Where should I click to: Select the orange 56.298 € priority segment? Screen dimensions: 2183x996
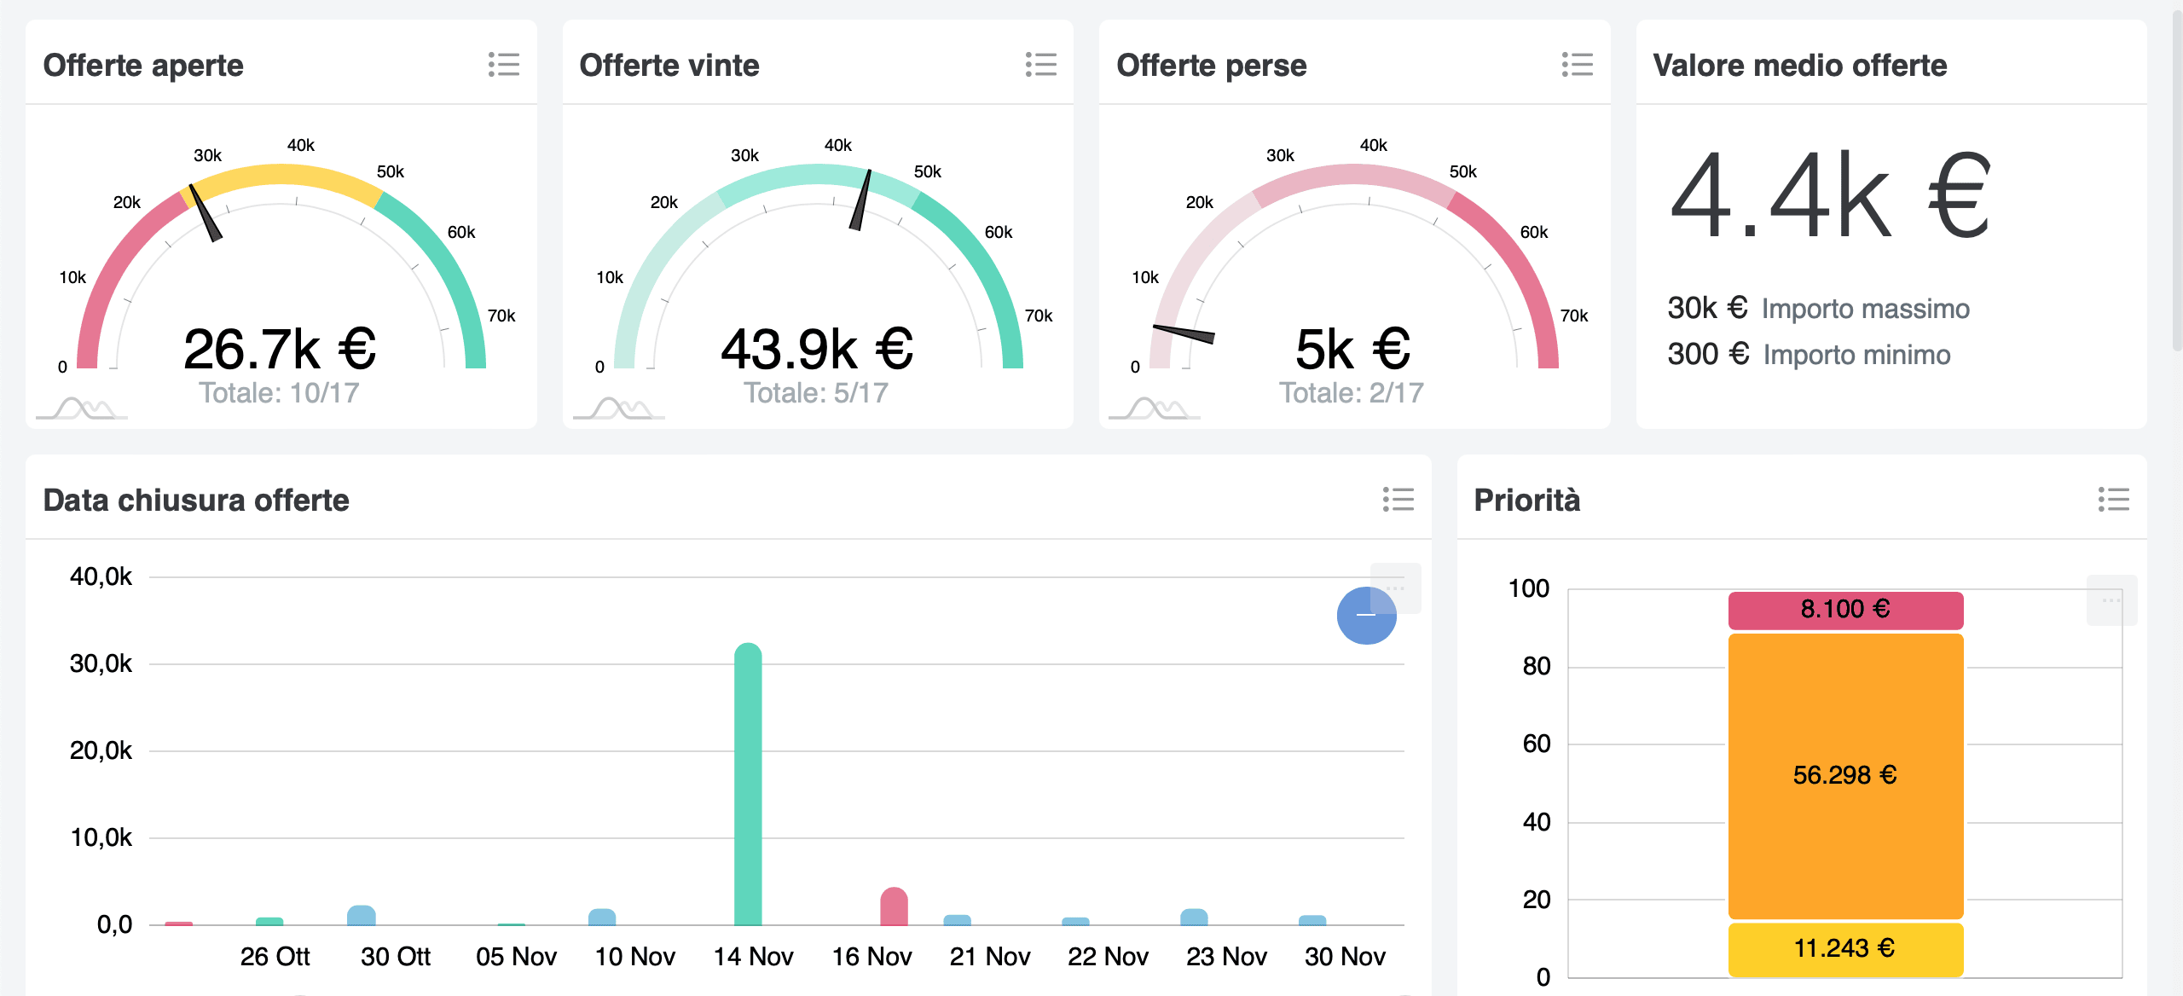tap(1845, 775)
